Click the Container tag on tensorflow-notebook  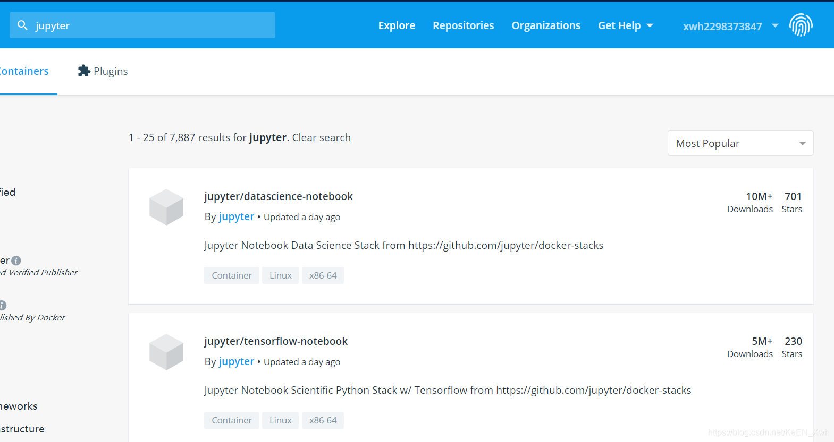232,420
